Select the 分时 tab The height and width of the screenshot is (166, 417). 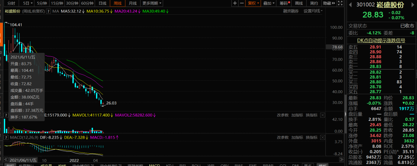click(x=11, y=3)
